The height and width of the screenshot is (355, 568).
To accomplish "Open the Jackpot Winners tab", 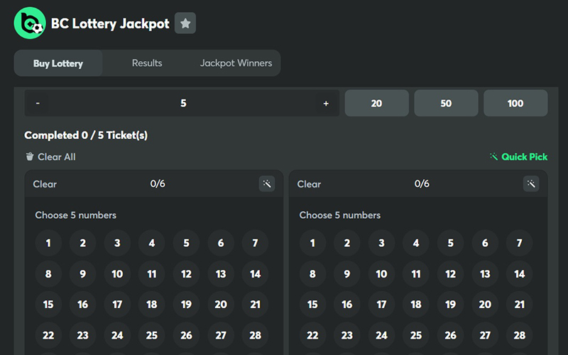I will (x=236, y=63).
